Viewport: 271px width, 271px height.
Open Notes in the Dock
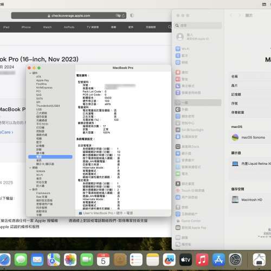(152, 260)
